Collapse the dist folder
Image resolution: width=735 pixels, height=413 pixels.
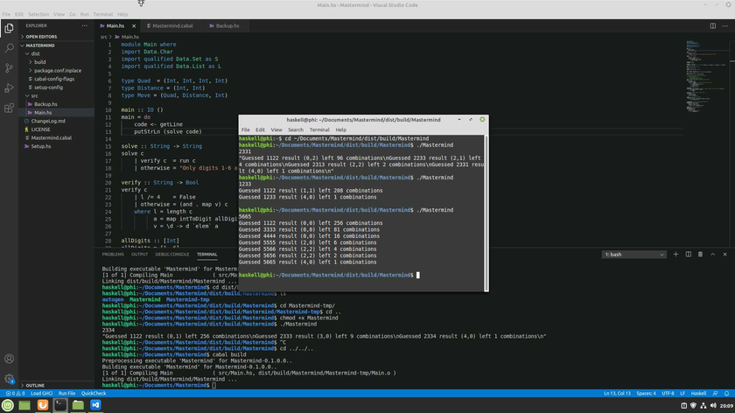[x=56, y=53]
